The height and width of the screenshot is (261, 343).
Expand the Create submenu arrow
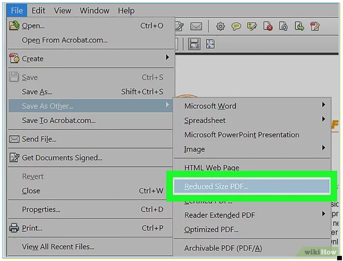coord(167,57)
